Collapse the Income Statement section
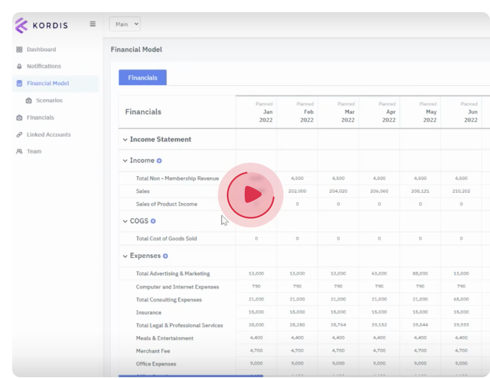Screen dimensions: 490x378 click(x=125, y=140)
